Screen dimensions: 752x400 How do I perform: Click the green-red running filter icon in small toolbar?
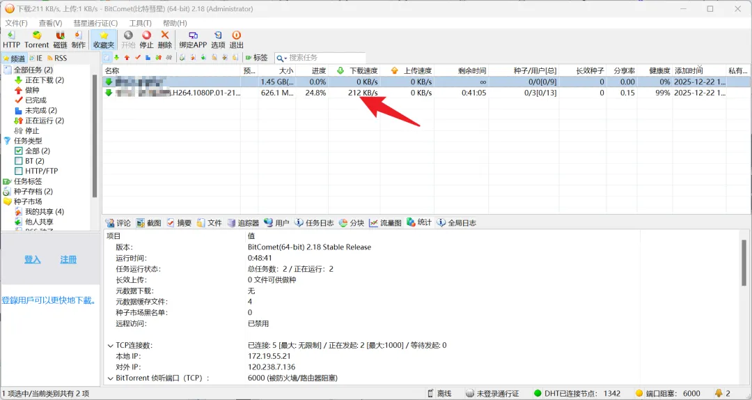(x=158, y=58)
